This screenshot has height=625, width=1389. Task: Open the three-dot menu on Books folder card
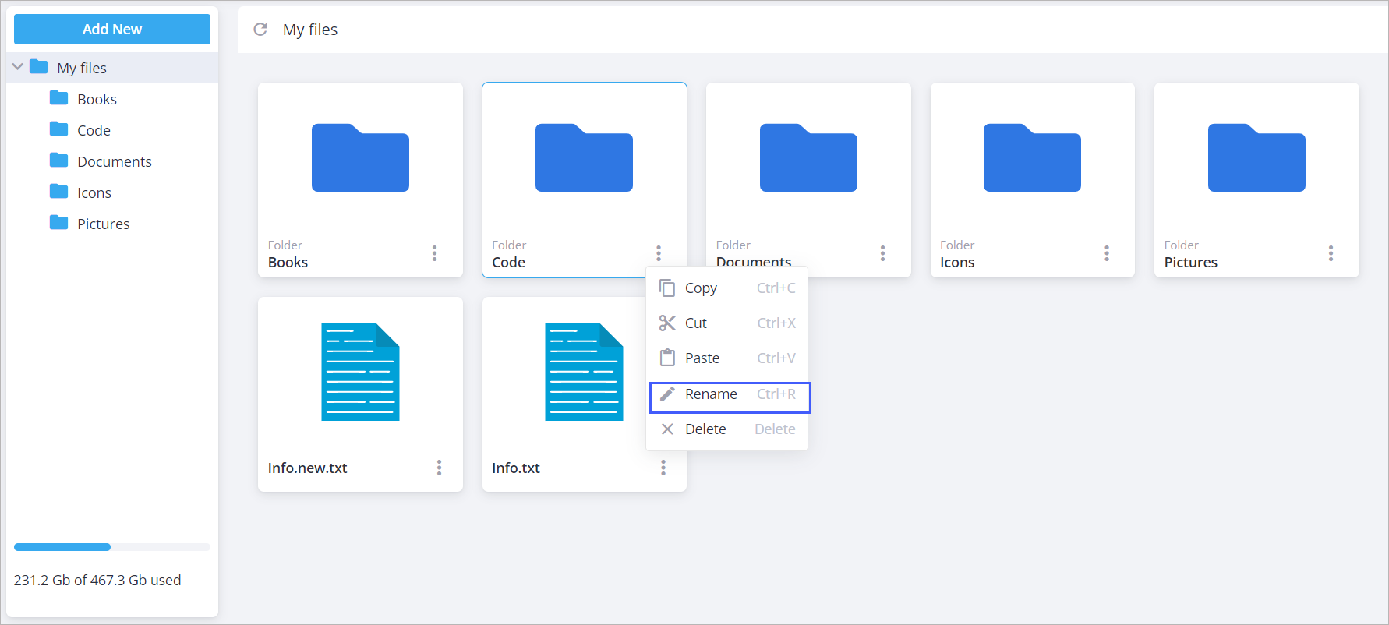[x=434, y=253]
